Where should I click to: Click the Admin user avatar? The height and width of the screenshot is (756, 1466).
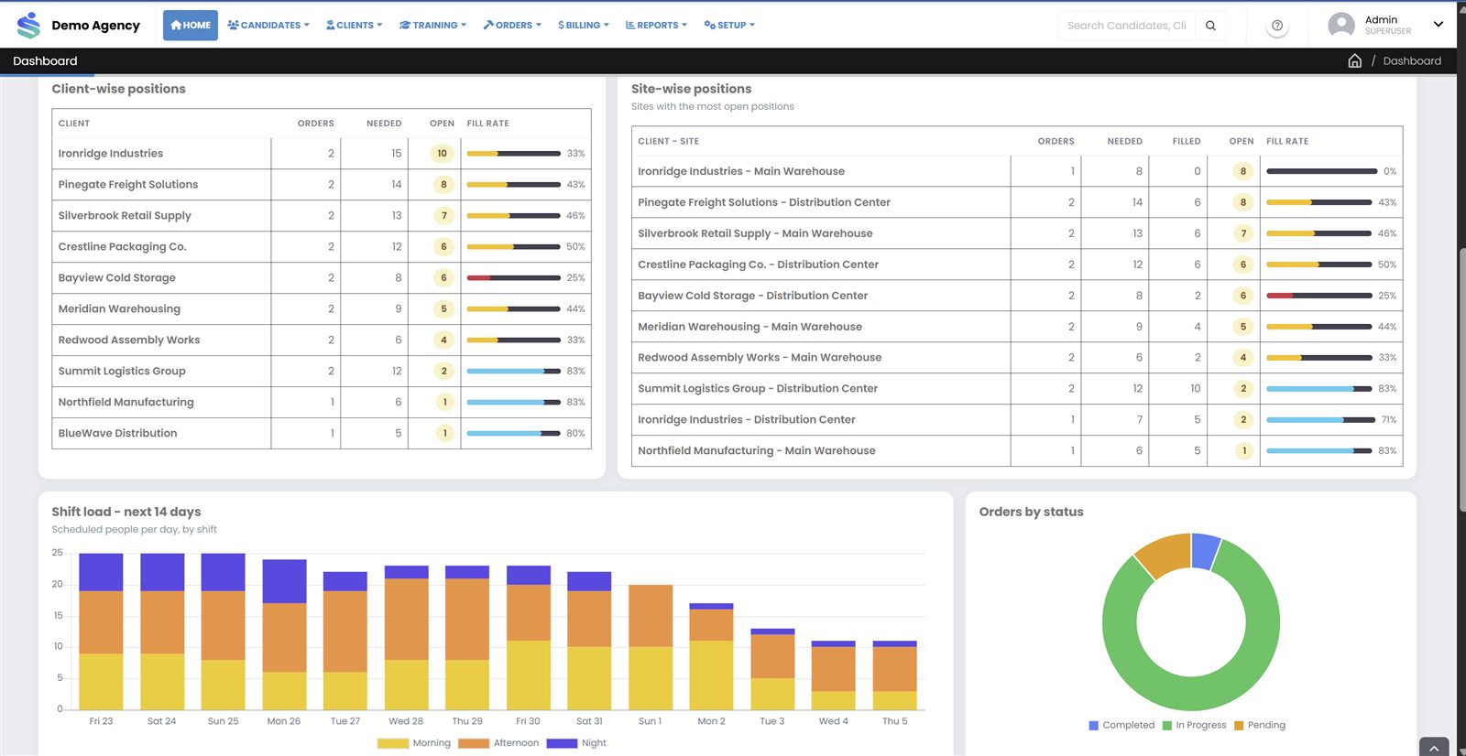tap(1341, 25)
